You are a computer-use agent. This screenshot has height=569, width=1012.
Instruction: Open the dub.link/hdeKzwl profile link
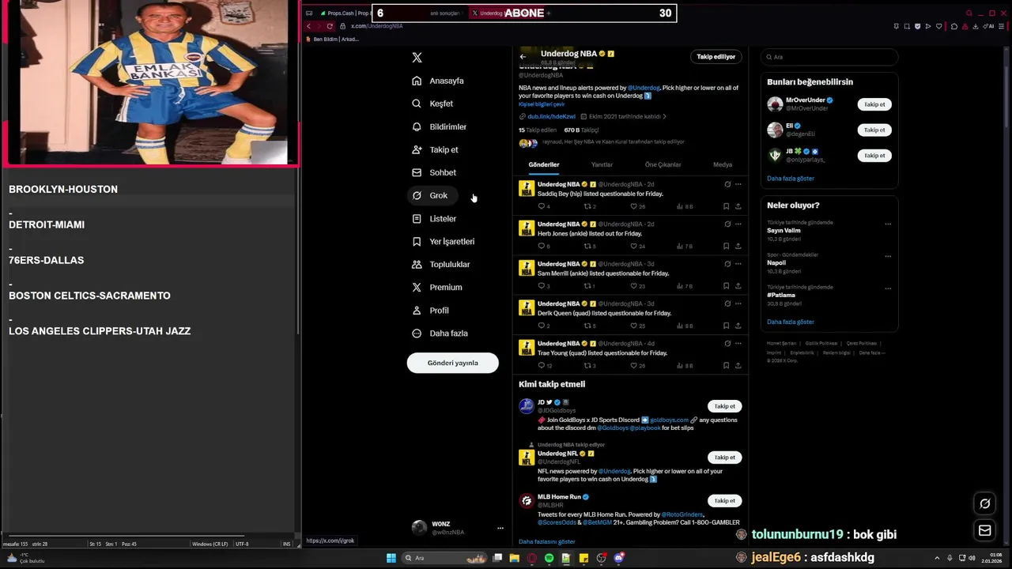coord(551,116)
